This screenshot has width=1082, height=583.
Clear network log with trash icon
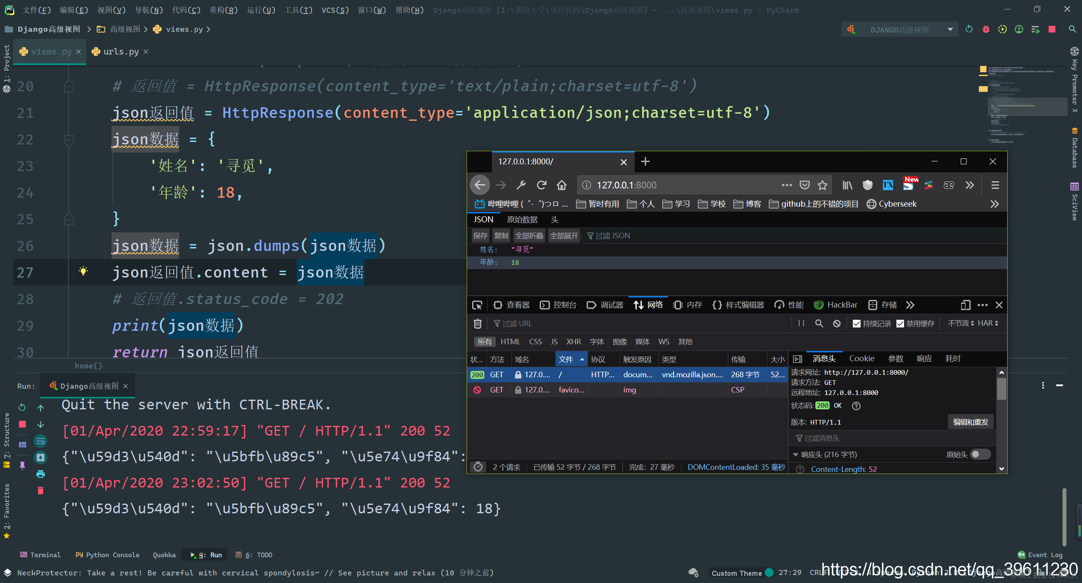click(x=478, y=324)
